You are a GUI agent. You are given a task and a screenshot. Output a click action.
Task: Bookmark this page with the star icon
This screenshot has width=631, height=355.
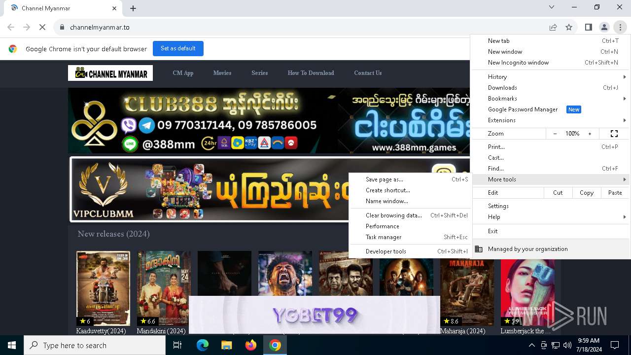coord(569,27)
